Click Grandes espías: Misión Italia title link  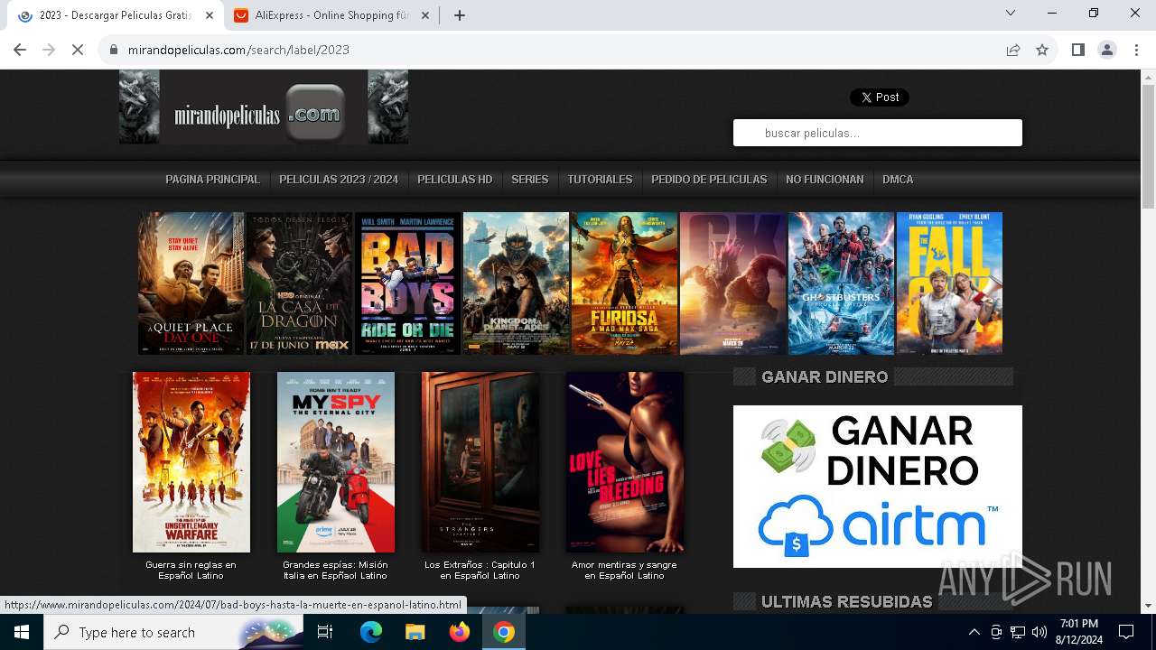pyautogui.click(x=335, y=570)
